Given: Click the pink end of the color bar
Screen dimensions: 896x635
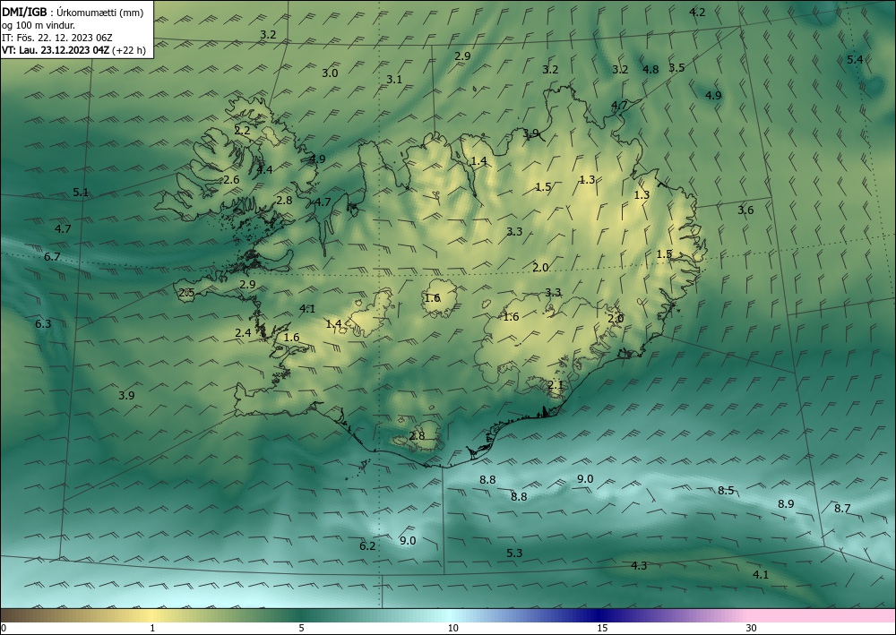Looking at the screenshot, I should coord(823,615).
